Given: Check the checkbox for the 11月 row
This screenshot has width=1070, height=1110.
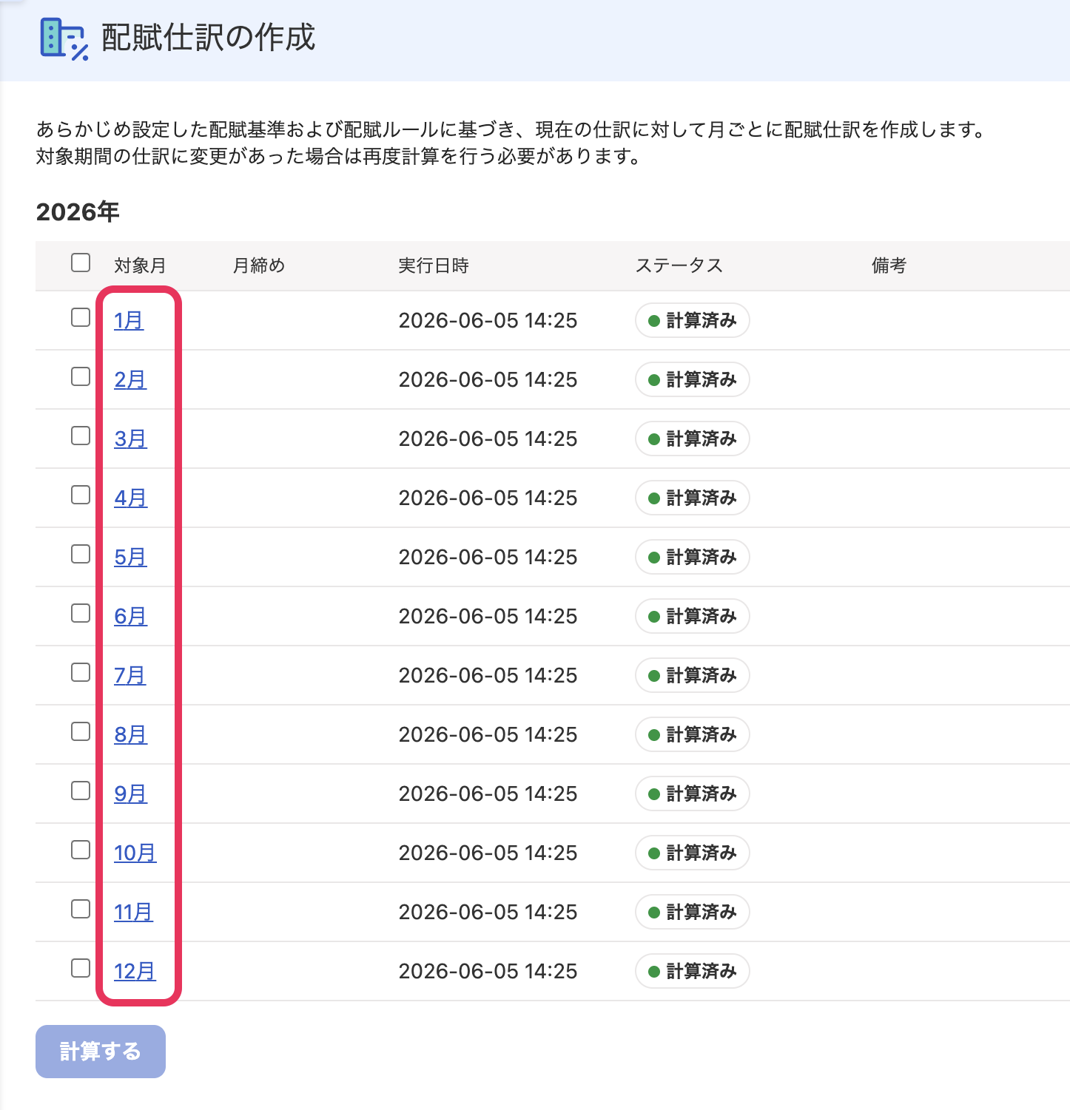Looking at the screenshot, I should tap(81, 909).
